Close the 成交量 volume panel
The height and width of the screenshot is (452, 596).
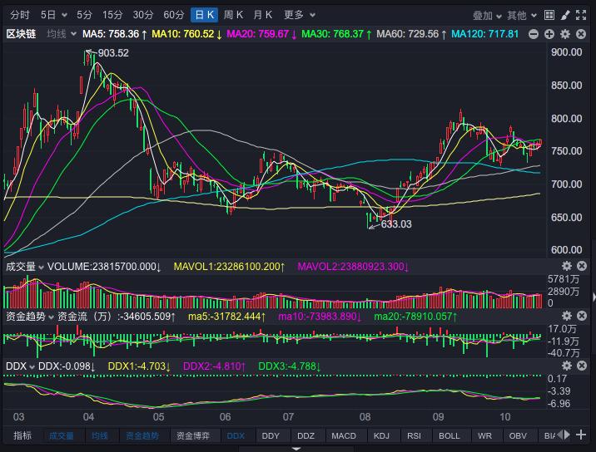(582, 266)
